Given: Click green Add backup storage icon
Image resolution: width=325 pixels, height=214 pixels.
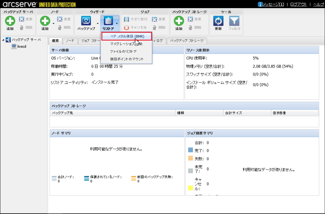Looking at the screenshot, I should pos(179,21).
